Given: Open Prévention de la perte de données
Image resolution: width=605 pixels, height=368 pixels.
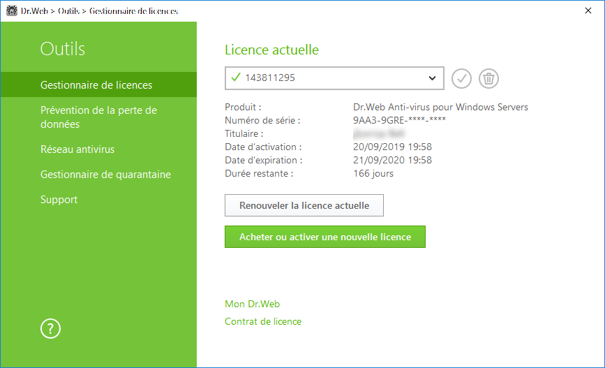Looking at the screenshot, I should [x=98, y=117].
